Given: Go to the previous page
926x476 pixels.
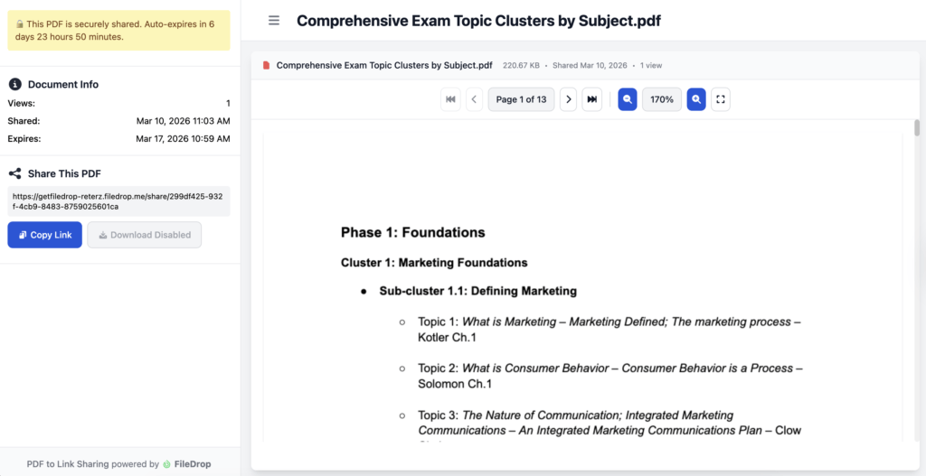Looking at the screenshot, I should (475, 99).
